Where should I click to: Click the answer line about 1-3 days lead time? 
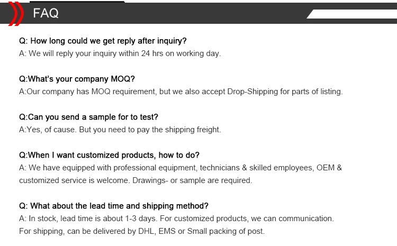coord(176,218)
